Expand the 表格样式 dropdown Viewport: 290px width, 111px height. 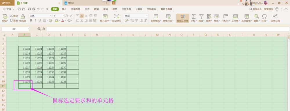tap(173, 21)
